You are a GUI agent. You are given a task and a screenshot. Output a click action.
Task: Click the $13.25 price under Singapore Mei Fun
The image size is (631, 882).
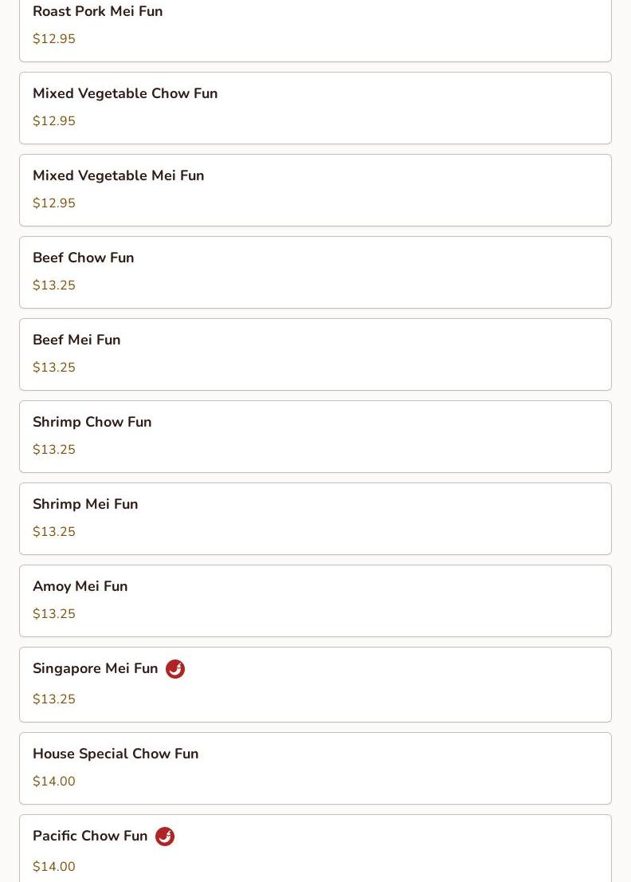(x=54, y=699)
